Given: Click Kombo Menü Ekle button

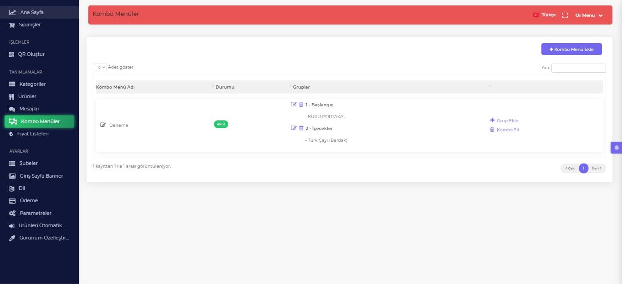Looking at the screenshot, I should pyautogui.click(x=571, y=49).
